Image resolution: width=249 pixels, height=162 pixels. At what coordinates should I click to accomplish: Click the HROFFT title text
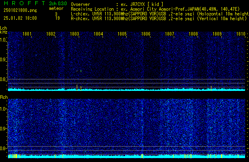pos(25,3)
